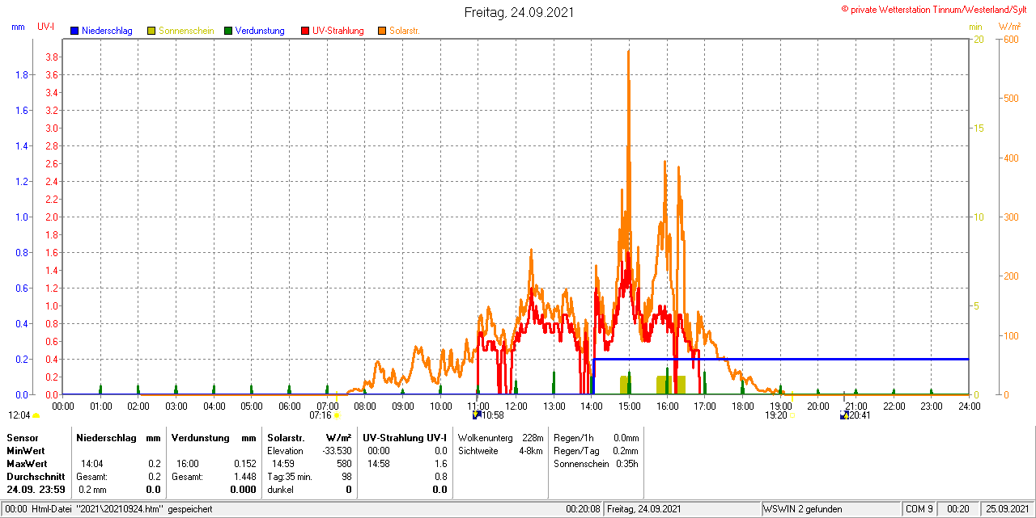The image size is (1036, 518).
Task: Click the Elevation value -33.530
Action: 337,451
